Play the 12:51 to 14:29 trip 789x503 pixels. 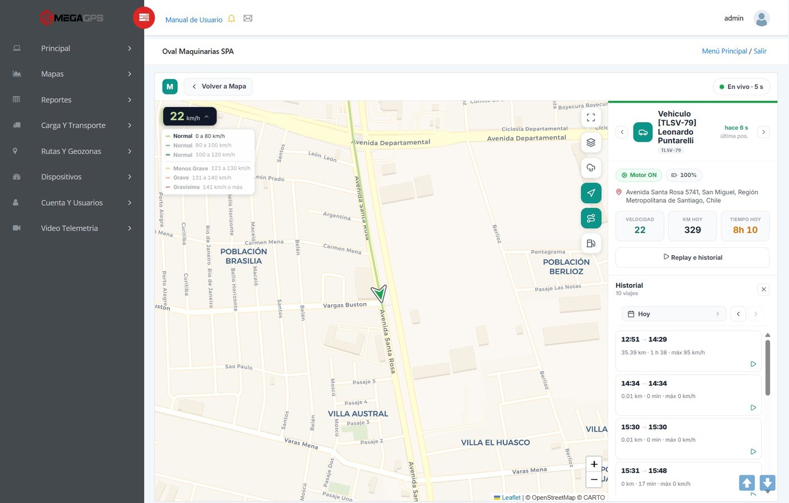coord(753,364)
